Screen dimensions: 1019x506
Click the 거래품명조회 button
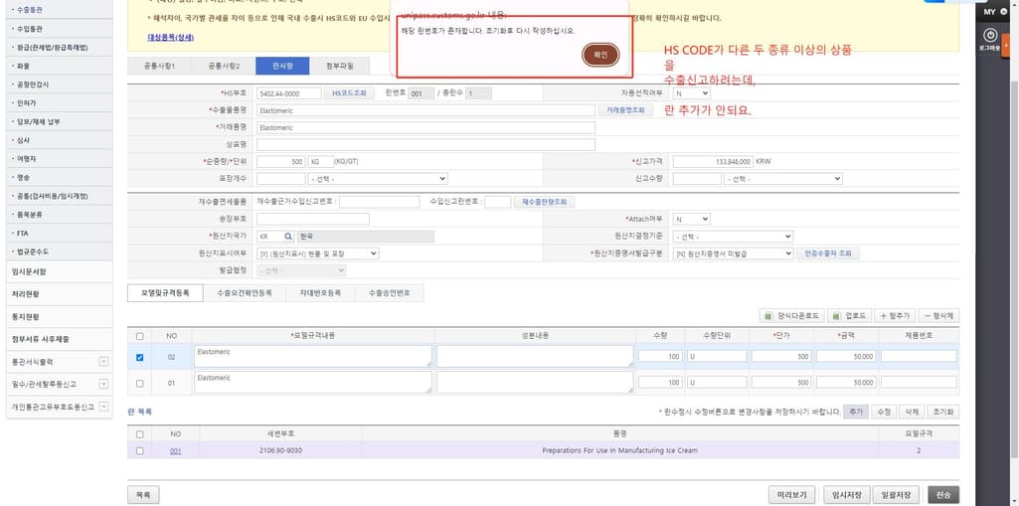click(x=625, y=110)
